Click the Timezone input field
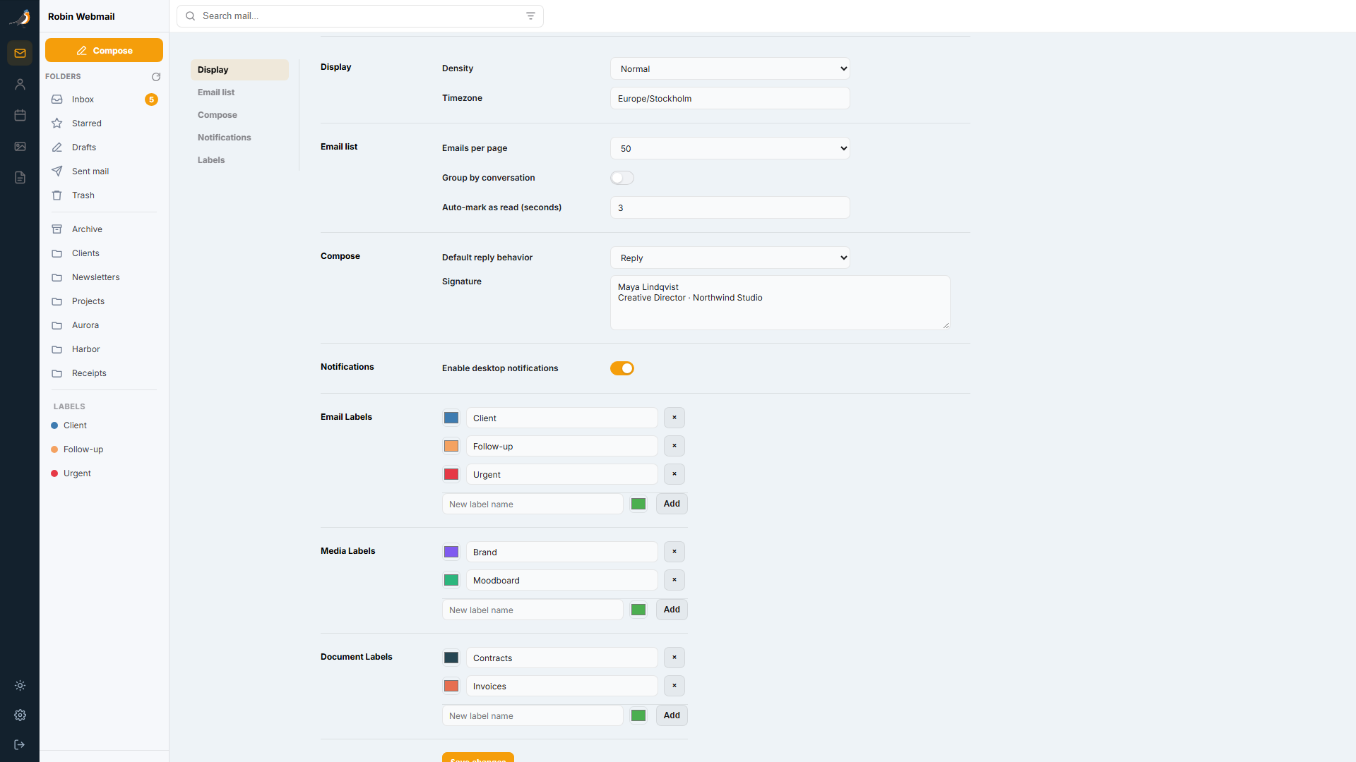 (x=730, y=98)
